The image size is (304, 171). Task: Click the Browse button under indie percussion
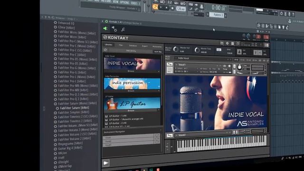coord(131,91)
